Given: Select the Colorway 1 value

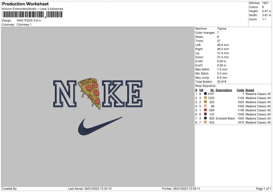Looking at the screenshot, I should point(24,24).
